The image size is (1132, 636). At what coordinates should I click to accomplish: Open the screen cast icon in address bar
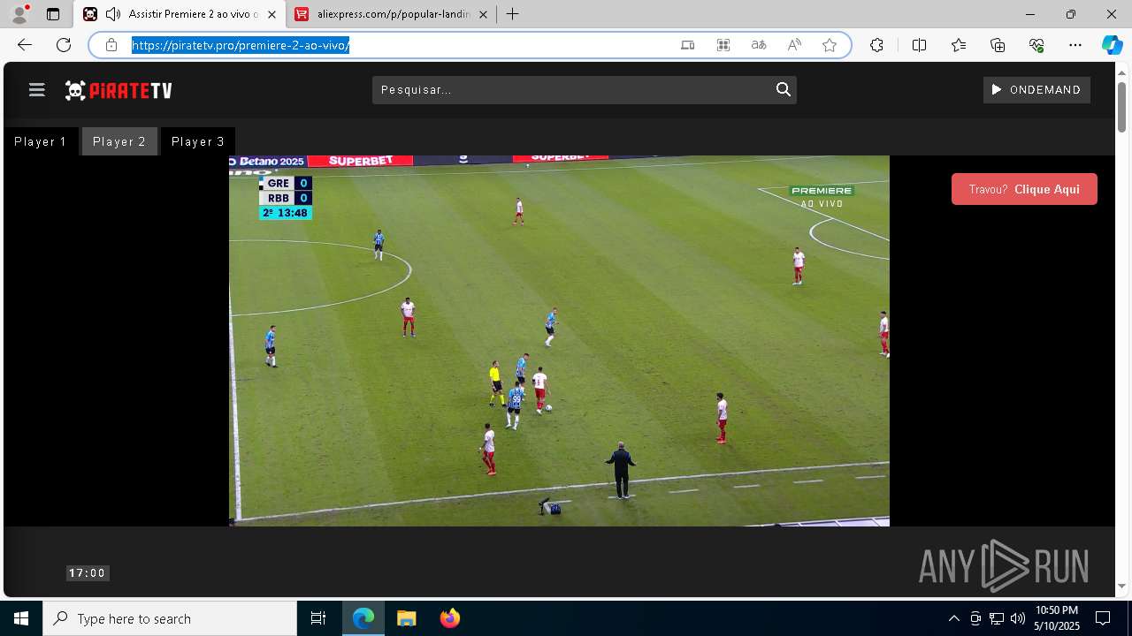point(688,45)
